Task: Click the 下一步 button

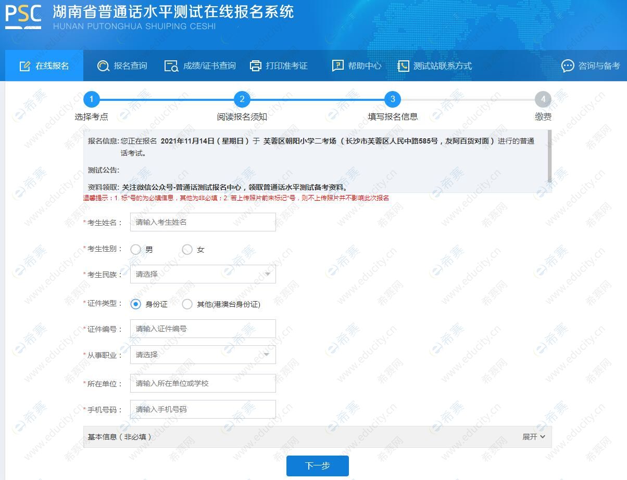Action: [317, 466]
